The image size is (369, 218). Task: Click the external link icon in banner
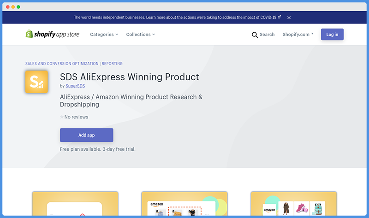280,17
